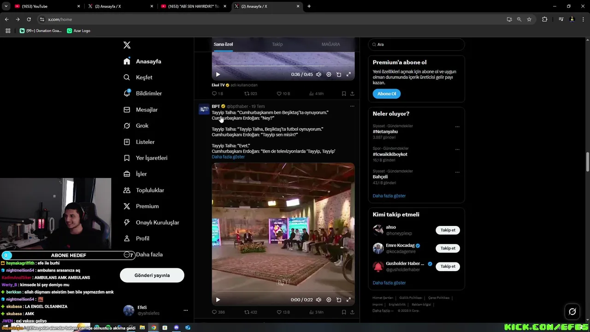This screenshot has height=332, width=590.
Task: View the Ekol TV post's 4 Mn analytics
Action: click(316, 94)
